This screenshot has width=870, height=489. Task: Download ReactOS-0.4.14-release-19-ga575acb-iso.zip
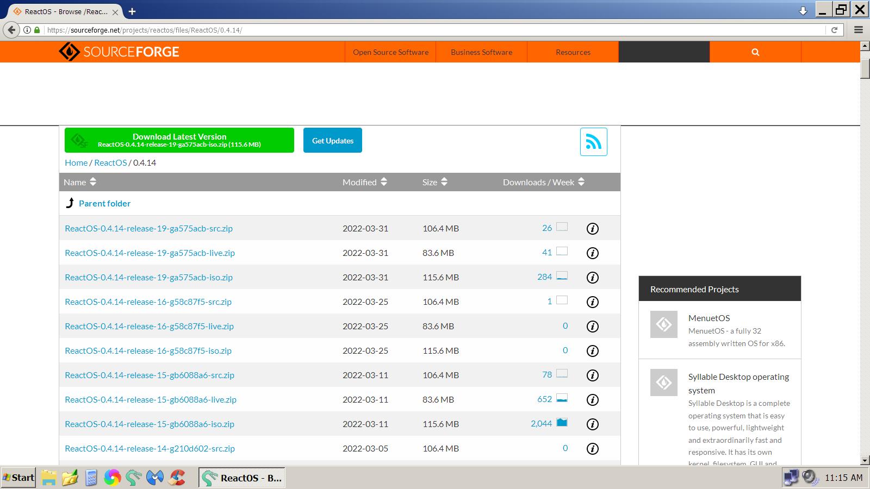click(x=148, y=277)
